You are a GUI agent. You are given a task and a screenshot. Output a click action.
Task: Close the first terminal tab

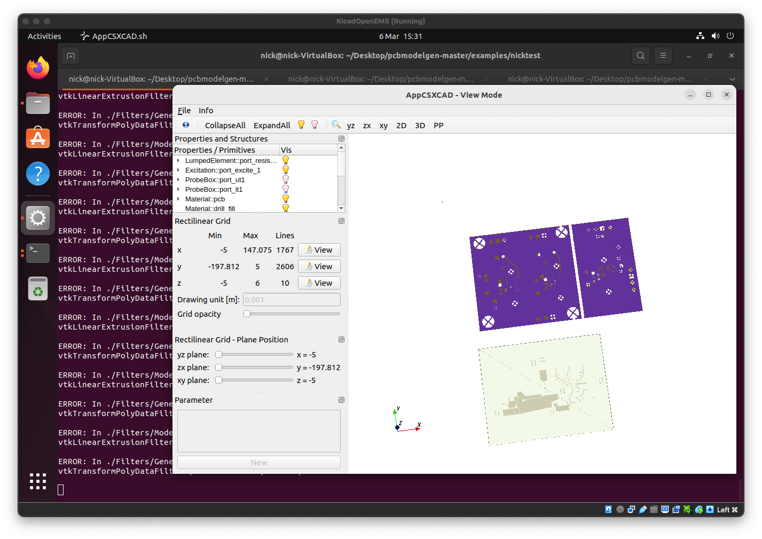tap(266, 79)
